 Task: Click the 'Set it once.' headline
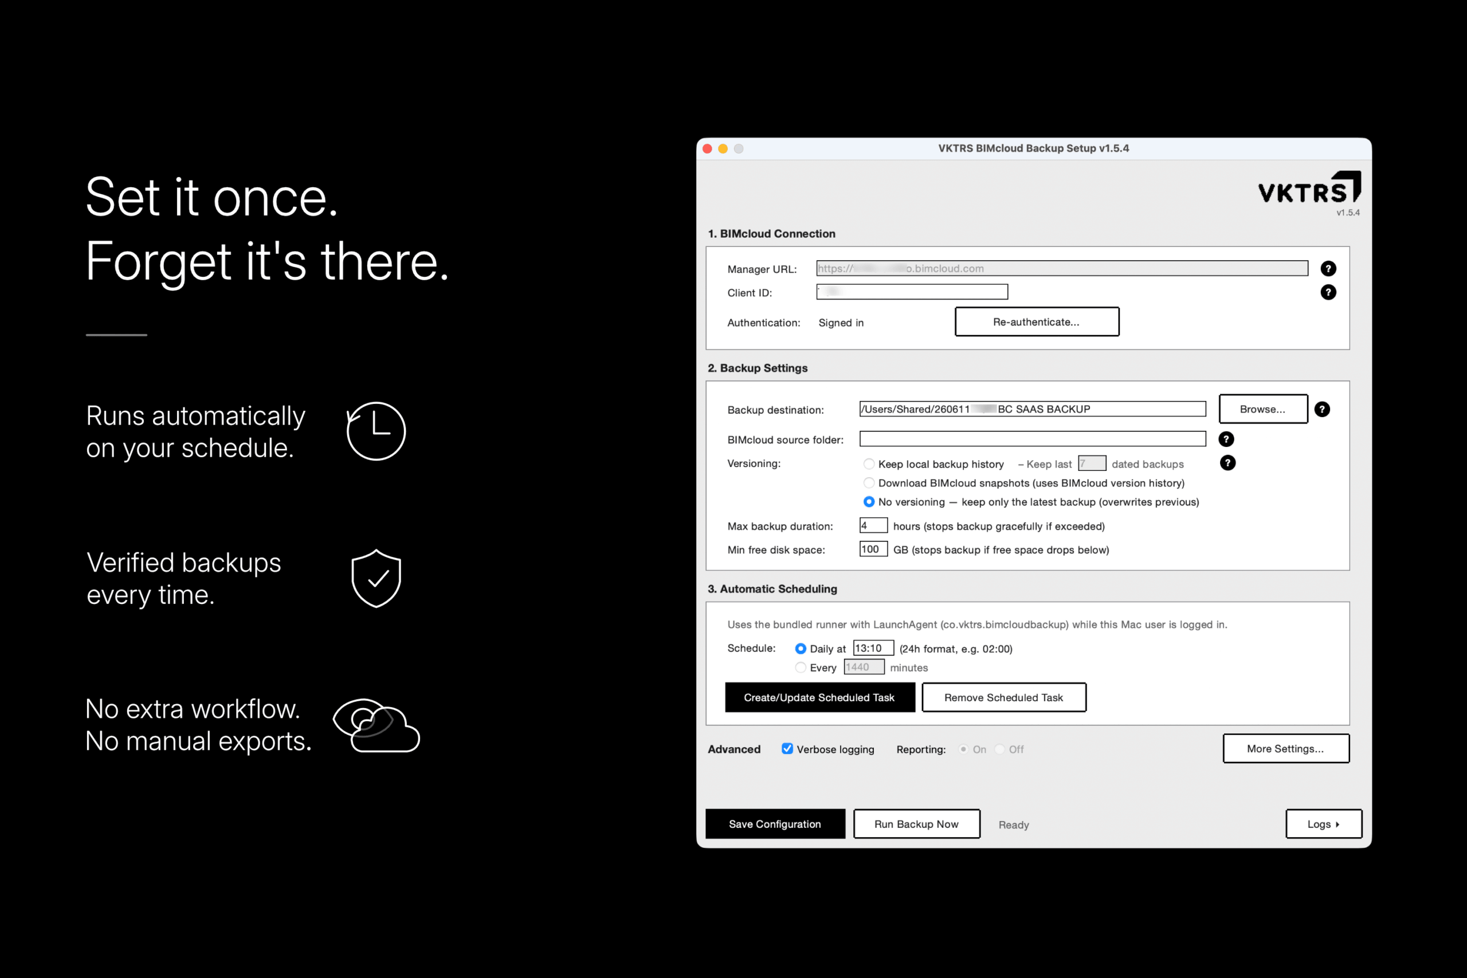[212, 197]
